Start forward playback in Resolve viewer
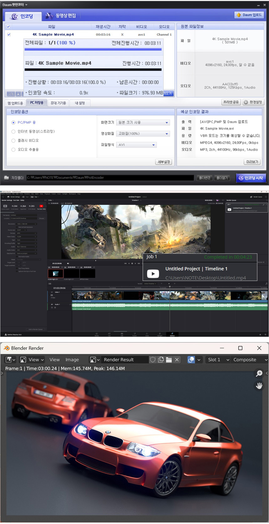269x524 pixels. [x=135, y=263]
